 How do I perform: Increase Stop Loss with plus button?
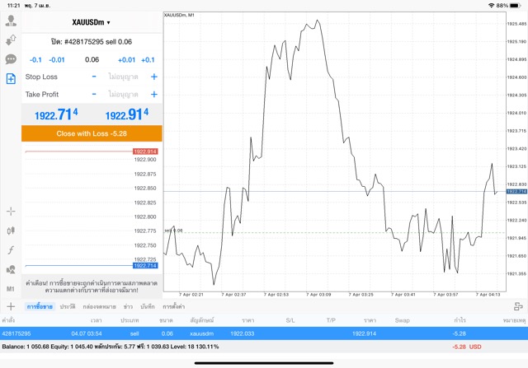153,77
